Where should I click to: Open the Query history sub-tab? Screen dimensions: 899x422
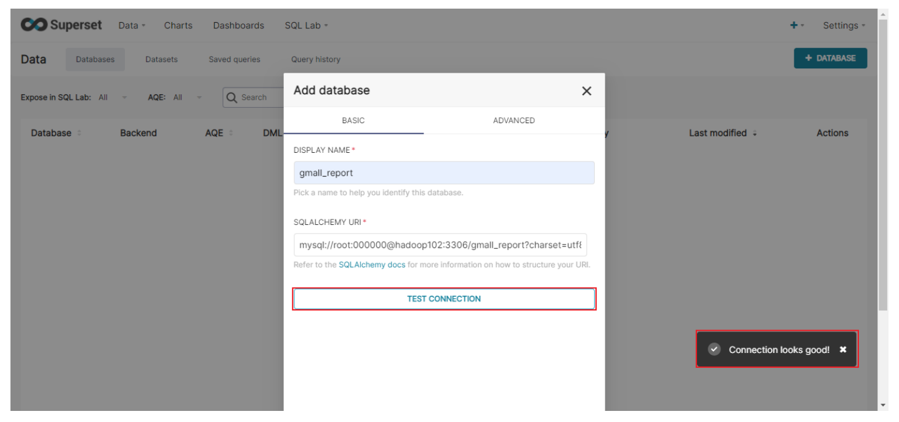point(316,59)
